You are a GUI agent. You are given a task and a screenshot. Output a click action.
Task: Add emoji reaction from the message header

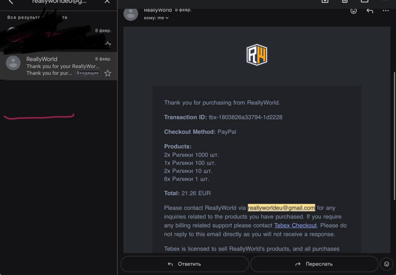(353, 11)
